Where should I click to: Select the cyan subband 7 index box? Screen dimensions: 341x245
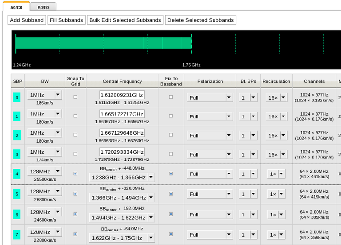click(17, 234)
